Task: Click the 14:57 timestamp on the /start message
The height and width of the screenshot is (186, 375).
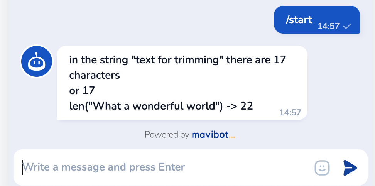Action: tap(328, 26)
